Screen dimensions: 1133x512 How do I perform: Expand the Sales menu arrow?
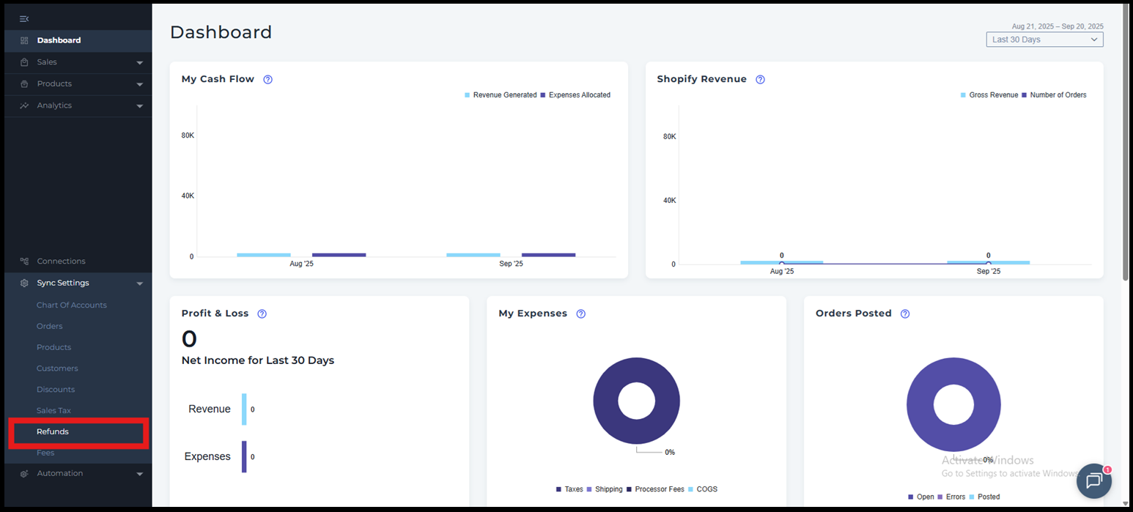pyautogui.click(x=139, y=63)
